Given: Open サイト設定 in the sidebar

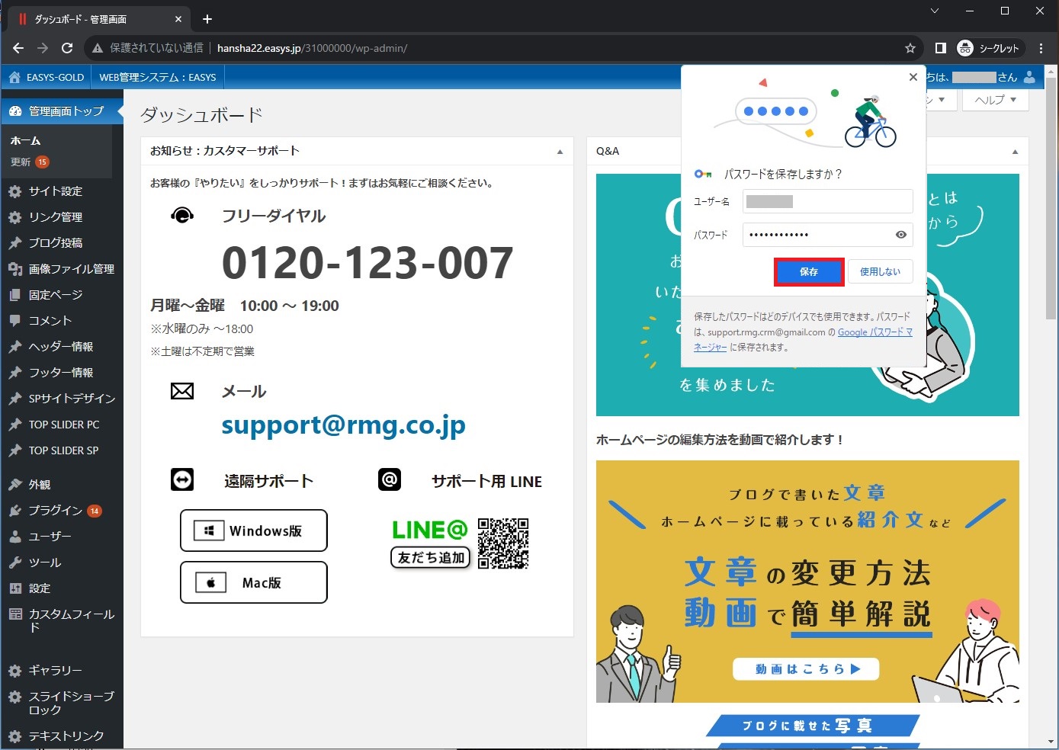Looking at the screenshot, I should coord(55,191).
